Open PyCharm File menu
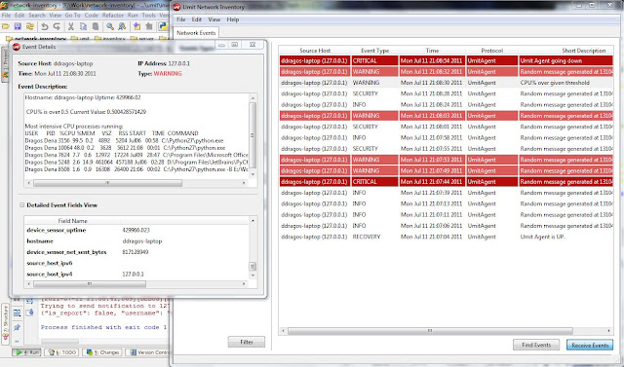624x367 pixels. [x=7, y=16]
